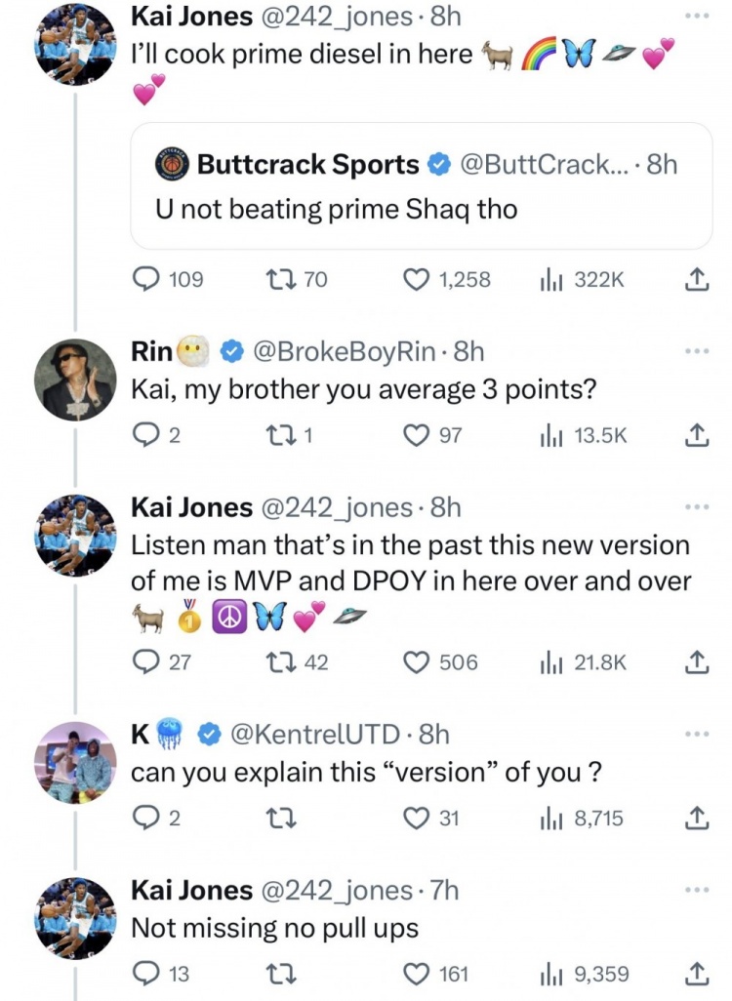Viewport: 732px width, 1001px height.
Task: Open the @KentrelUTD profile handle
Action: pos(315,734)
